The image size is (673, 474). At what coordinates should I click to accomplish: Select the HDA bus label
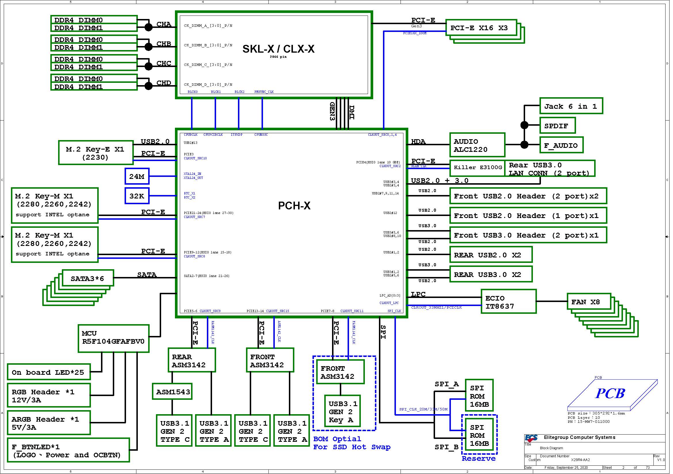[x=418, y=142]
